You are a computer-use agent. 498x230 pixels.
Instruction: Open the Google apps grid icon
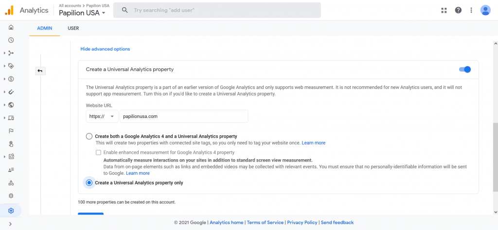[x=444, y=10]
